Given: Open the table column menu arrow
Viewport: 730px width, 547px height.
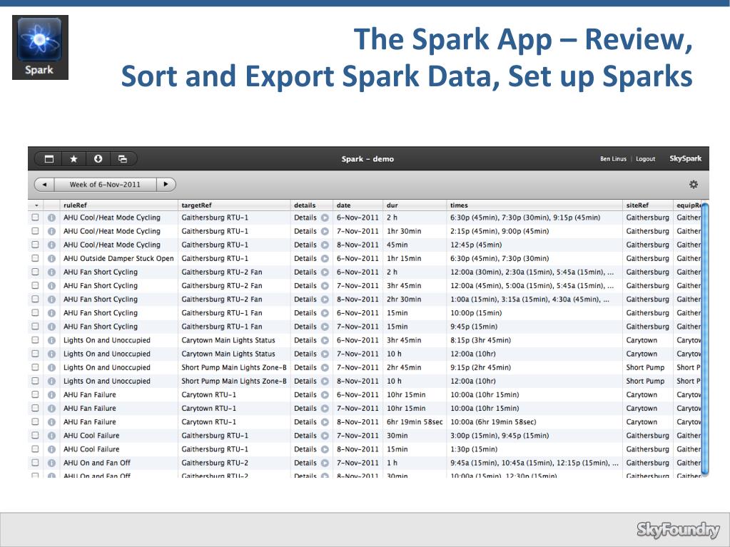Looking at the screenshot, I should pos(36,205).
